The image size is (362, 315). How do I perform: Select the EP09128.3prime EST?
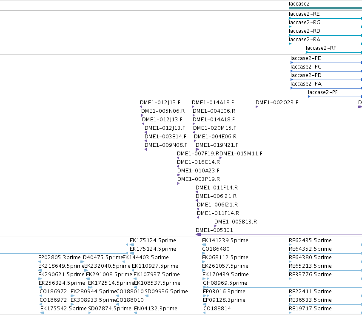pos(224,301)
